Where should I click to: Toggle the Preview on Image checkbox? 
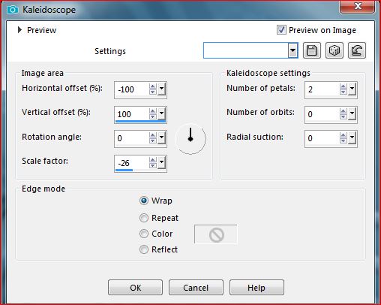click(x=281, y=30)
